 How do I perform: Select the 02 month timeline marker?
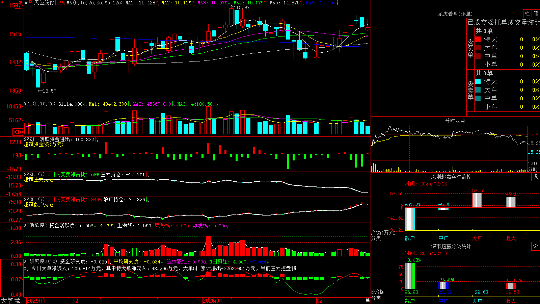coord(320,301)
